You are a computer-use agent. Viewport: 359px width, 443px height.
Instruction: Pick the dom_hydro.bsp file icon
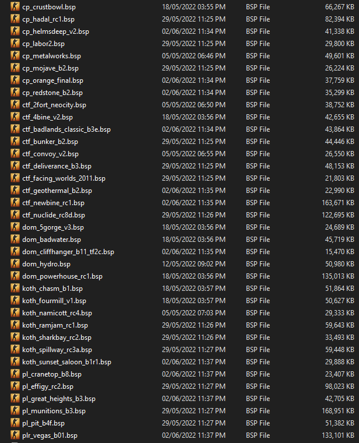click(x=15, y=263)
